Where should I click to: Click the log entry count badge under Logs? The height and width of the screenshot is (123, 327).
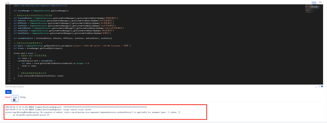coord(14,100)
